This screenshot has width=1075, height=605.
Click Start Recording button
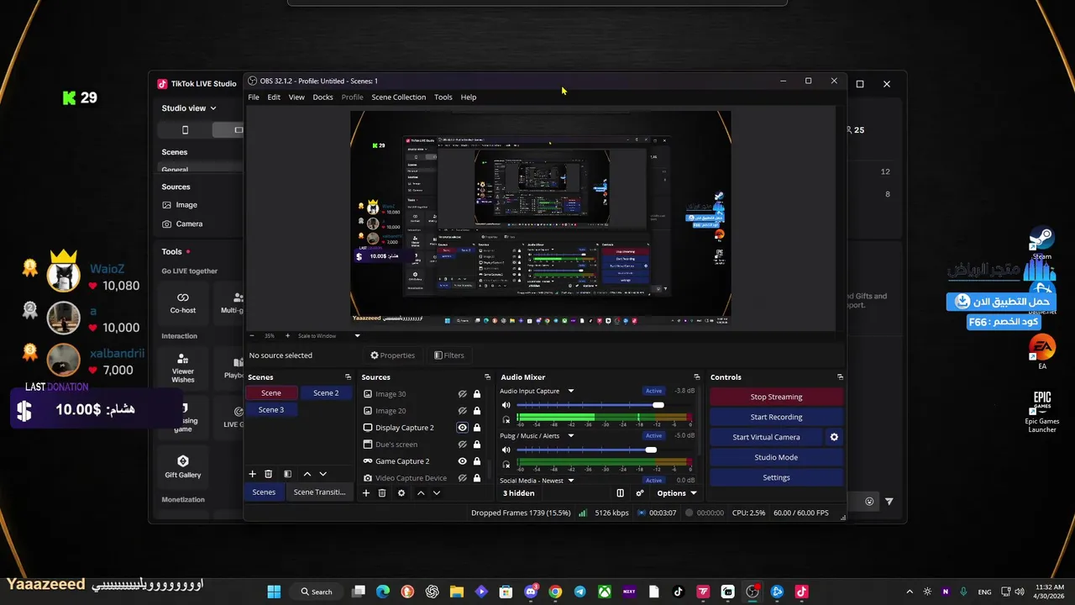[x=776, y=417]
